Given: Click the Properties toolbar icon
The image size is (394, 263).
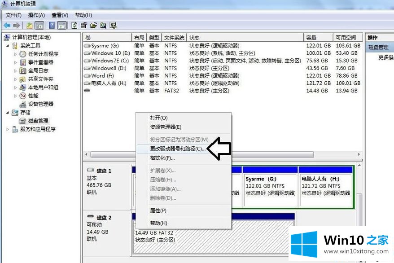Looking at the screenshot, I should 84,26.
